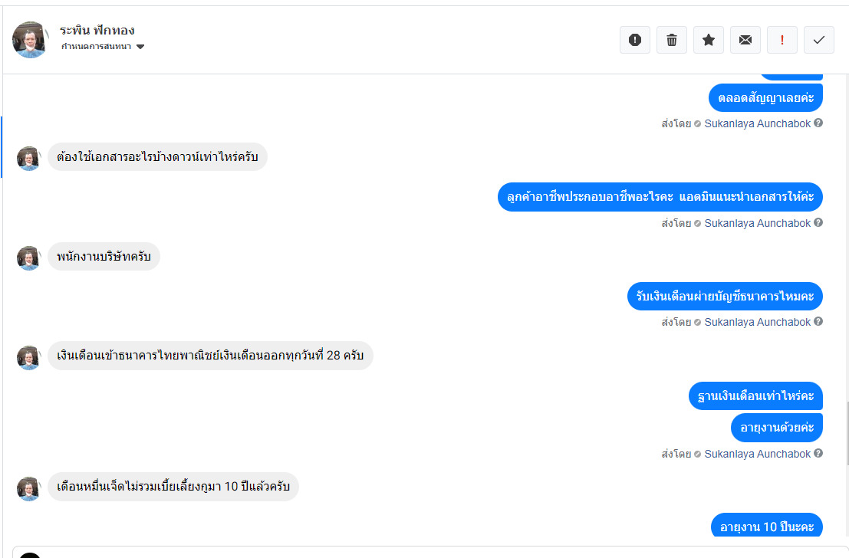
Task: Click the avatar beside the พนักงานบริษัทครับ message
Action: click(28, 258)
